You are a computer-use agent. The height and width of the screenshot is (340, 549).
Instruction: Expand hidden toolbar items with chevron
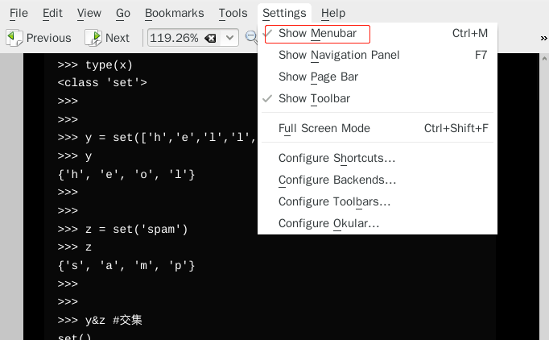543,38
